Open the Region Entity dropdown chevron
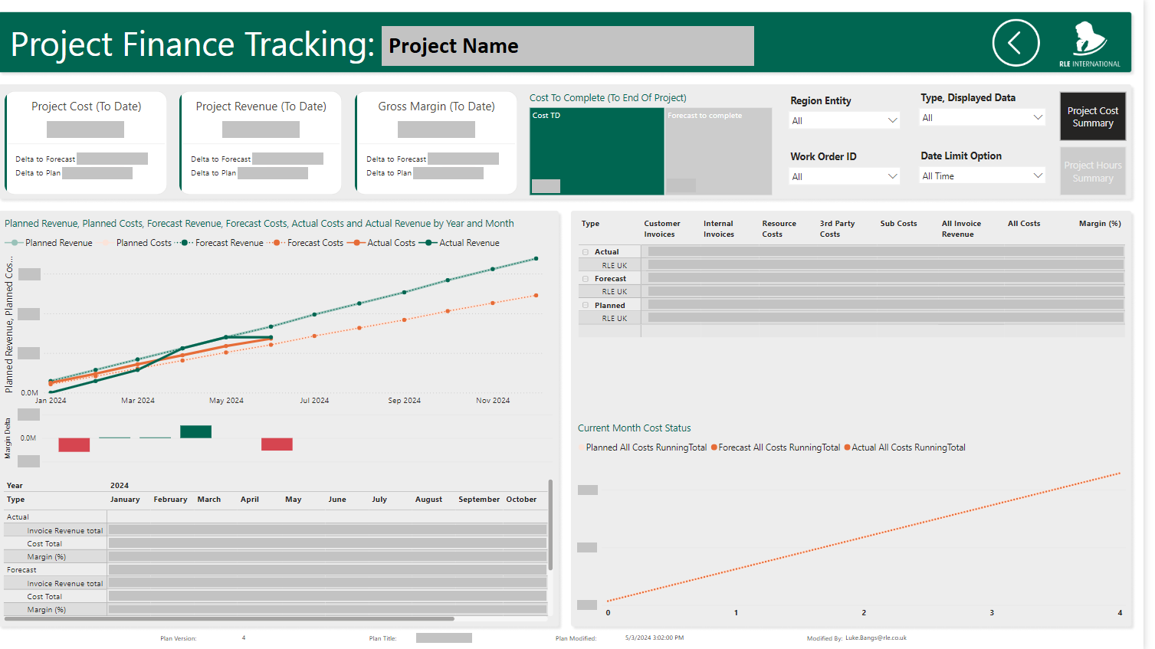Image resolution: width=1155 pixels, height=649 pixels. point(893,120)
